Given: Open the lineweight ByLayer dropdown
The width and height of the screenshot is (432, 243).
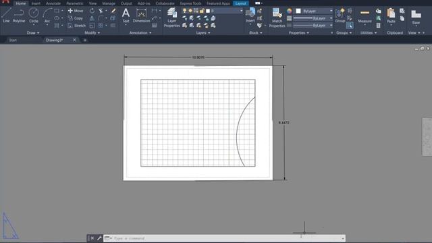Looking at the screenshot, I should [313, 18].
